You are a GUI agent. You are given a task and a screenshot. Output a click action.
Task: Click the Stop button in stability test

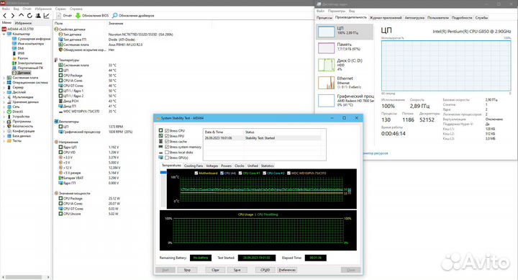(187, 270)
